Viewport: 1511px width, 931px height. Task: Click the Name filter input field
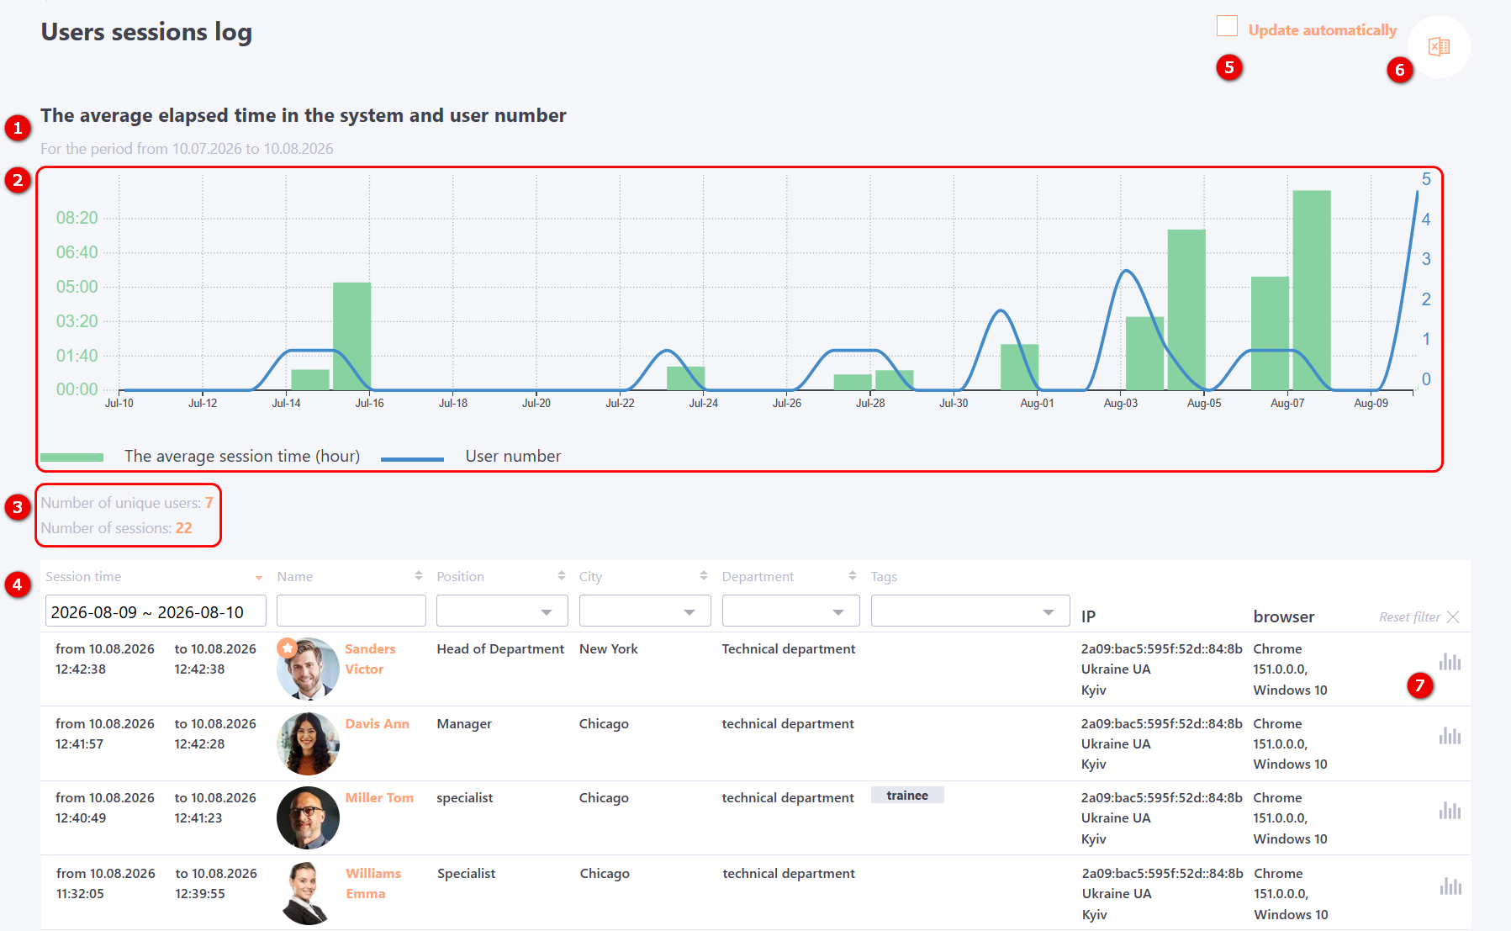coord(351,611)
